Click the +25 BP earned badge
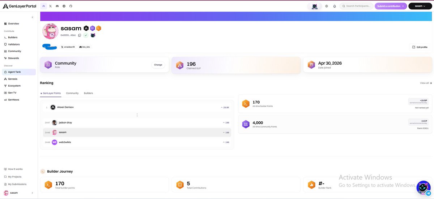Image resolution: width=434 pixels, height=199 pixels. pos(419,101)
